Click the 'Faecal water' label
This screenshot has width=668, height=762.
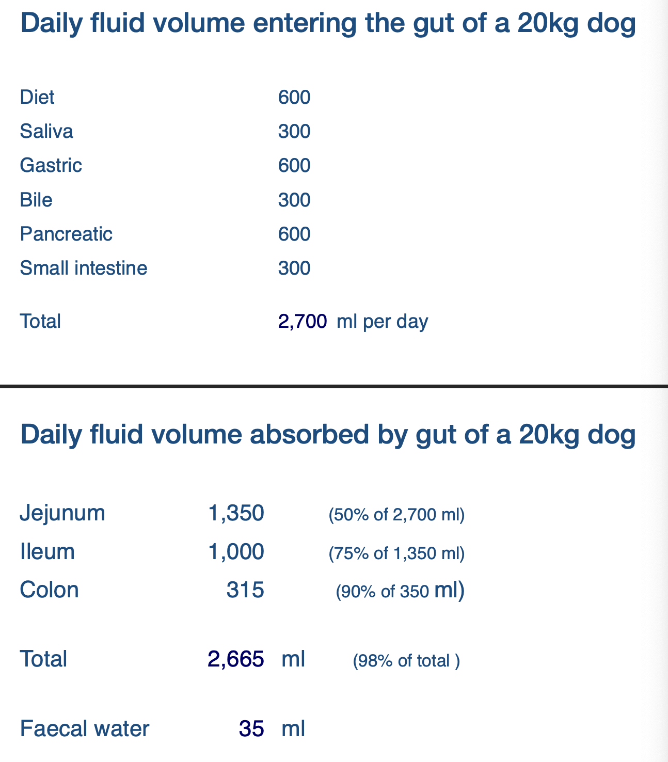coord(85,728)
